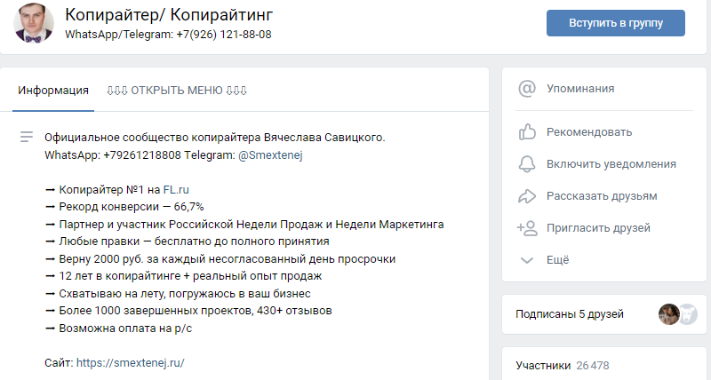Viewport: 711px width, 380px height.
Task: Switch to the Информация tab
Action: [53, 90]
